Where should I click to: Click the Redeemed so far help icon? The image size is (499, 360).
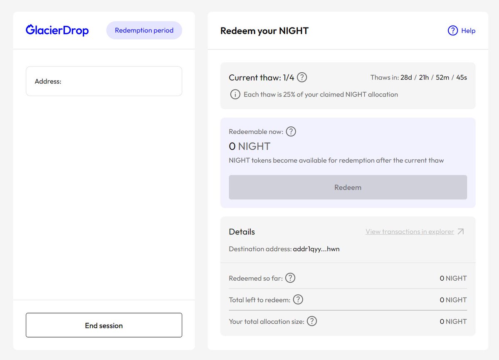coord(290,278)
